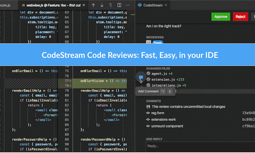Click checkmark icon beside extension.js
Screen dimensions: 255x153
pyautogui.click(x=148, y=79)
